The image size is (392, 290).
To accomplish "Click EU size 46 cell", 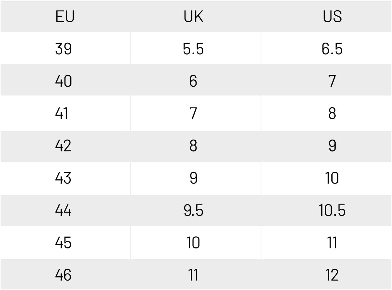I will coord(63,275).
